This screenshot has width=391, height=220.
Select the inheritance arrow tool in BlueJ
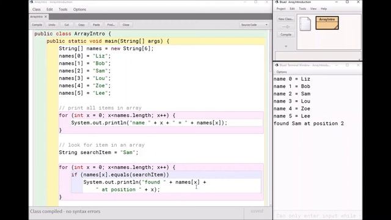(x=286, y=27)
